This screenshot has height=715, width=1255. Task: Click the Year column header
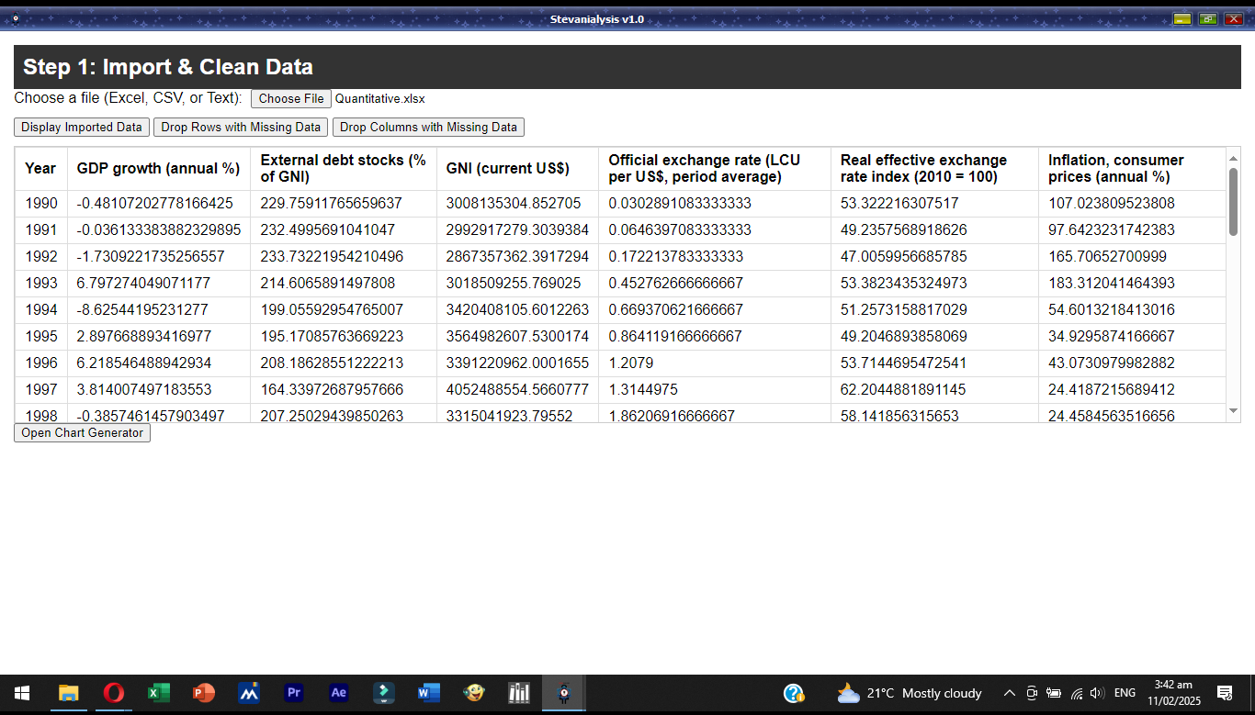click(40, 168)
